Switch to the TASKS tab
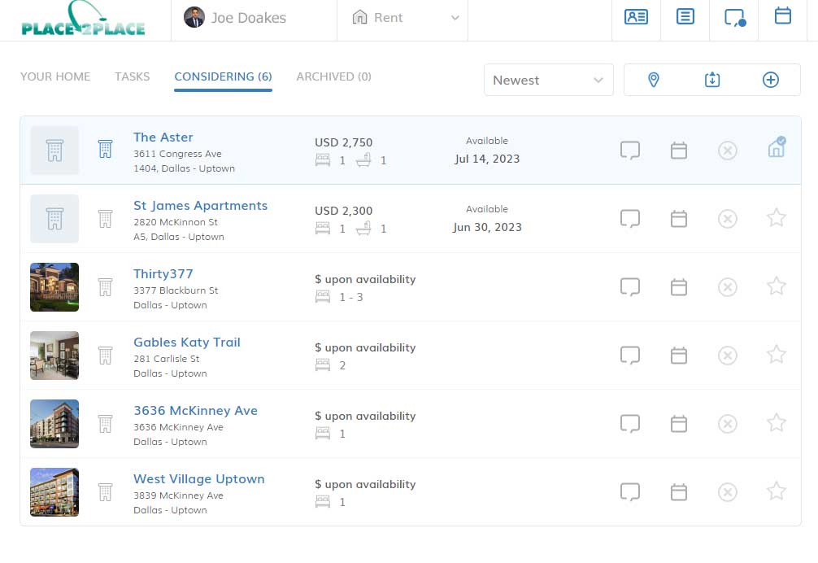The width and height of the screenshot is (818, 563). pyautogui.click(x=132, y=76)
